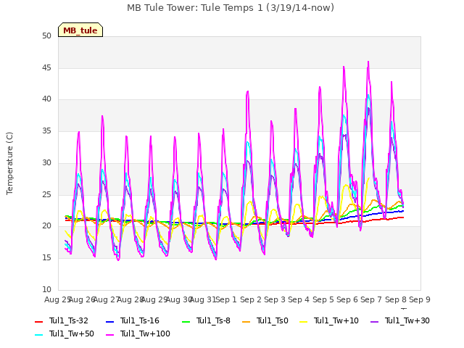Click the 45 y-axis tick label
464x348 pixels.
point(46,67)
